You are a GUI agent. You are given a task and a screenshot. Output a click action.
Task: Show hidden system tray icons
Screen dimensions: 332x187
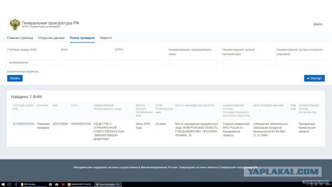point(308,185)
